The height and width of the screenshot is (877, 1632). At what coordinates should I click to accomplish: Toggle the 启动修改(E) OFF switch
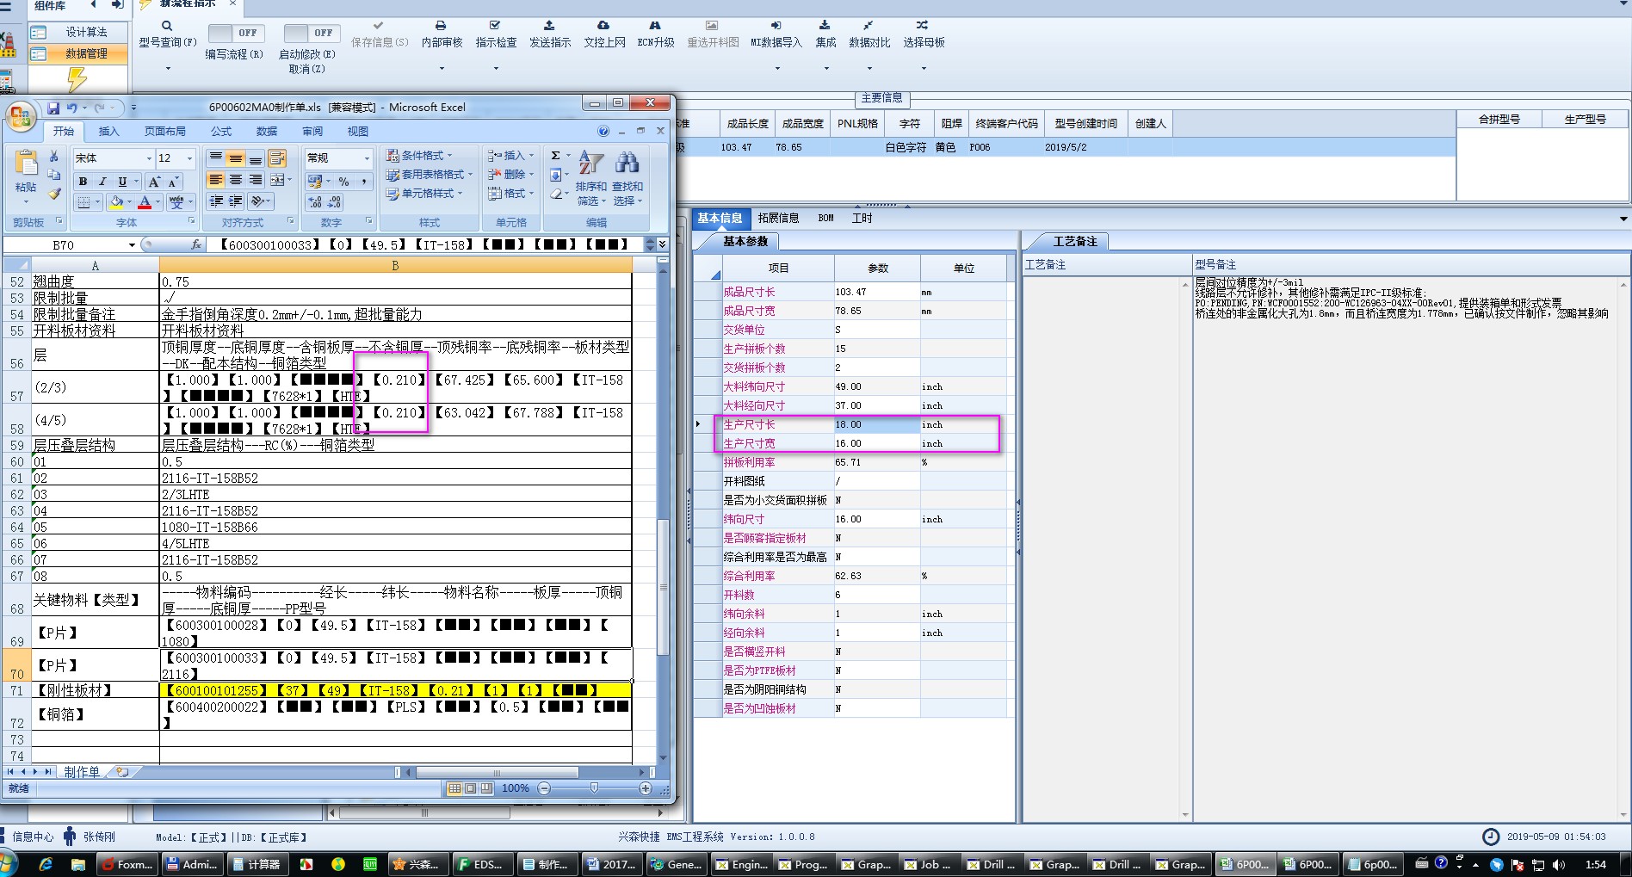pos(311,33)
